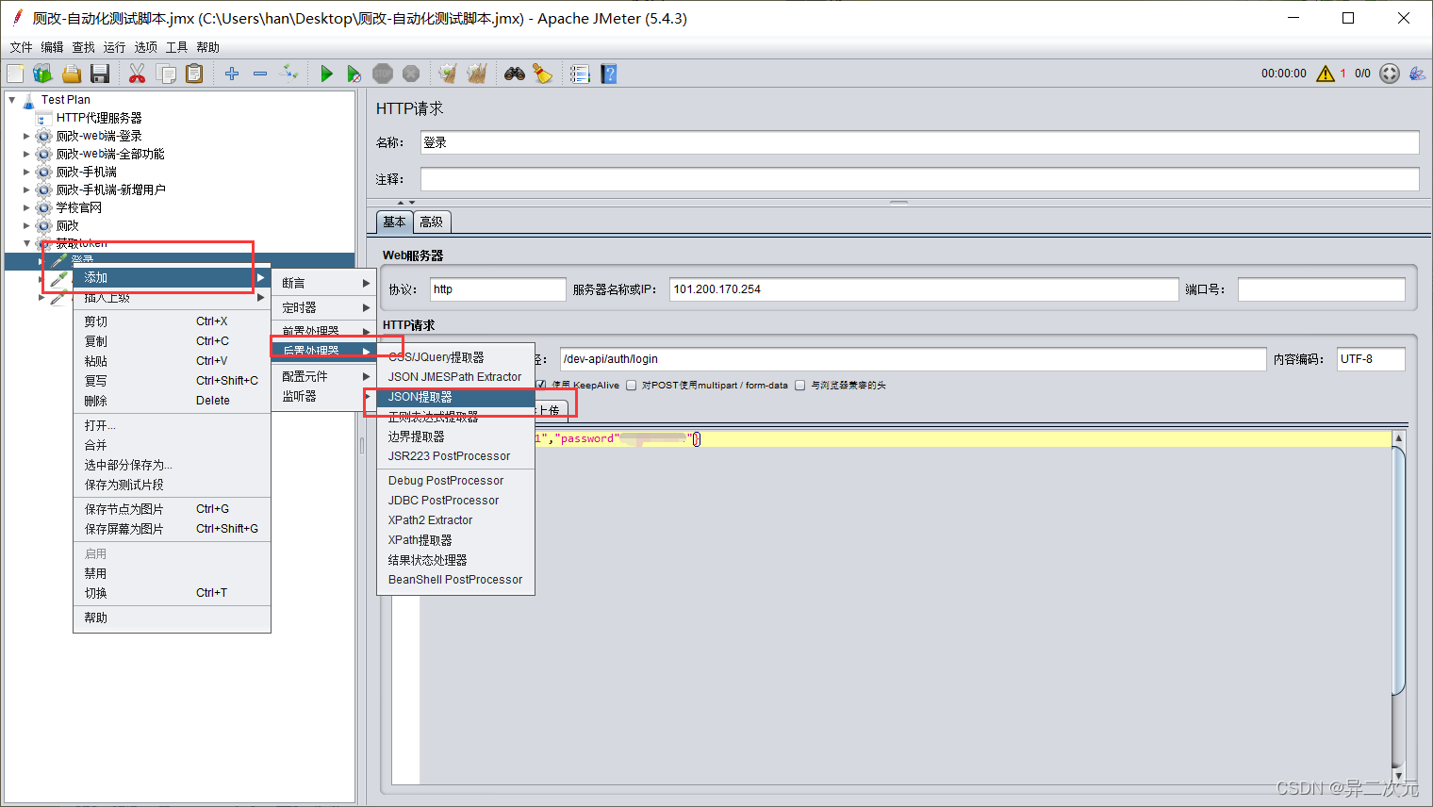The image size is (1433, 807).
Task: Click the 端口号 input field
Action: pos(1321,289)
